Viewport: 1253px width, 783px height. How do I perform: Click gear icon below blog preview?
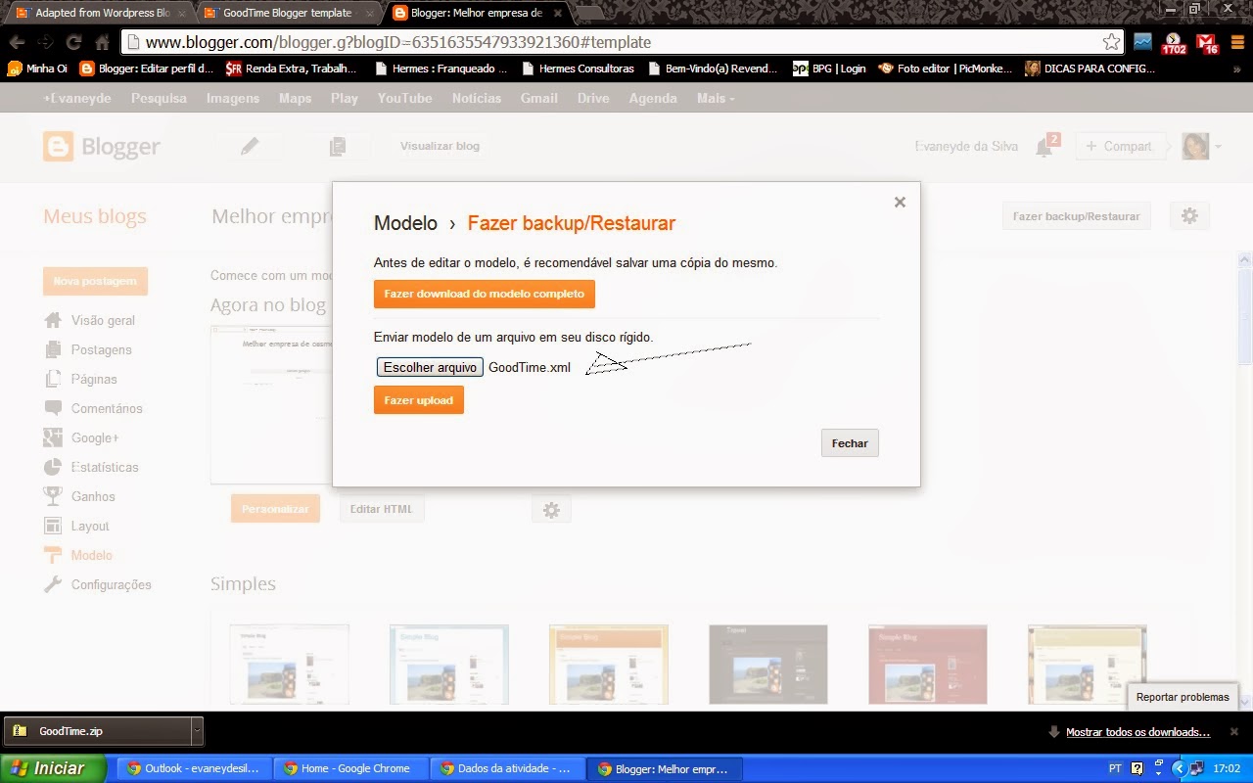(x=551, y=510)
